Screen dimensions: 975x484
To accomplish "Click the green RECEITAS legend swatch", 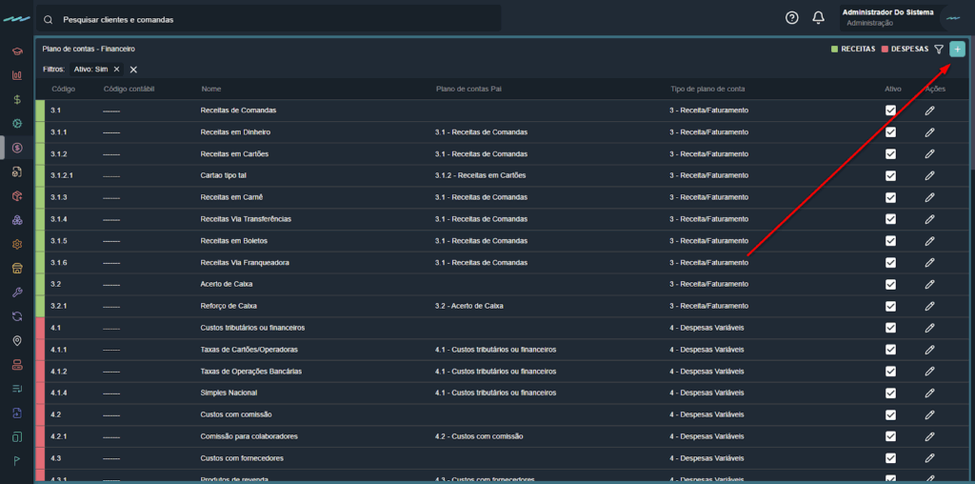I will [x=835, y=49].
